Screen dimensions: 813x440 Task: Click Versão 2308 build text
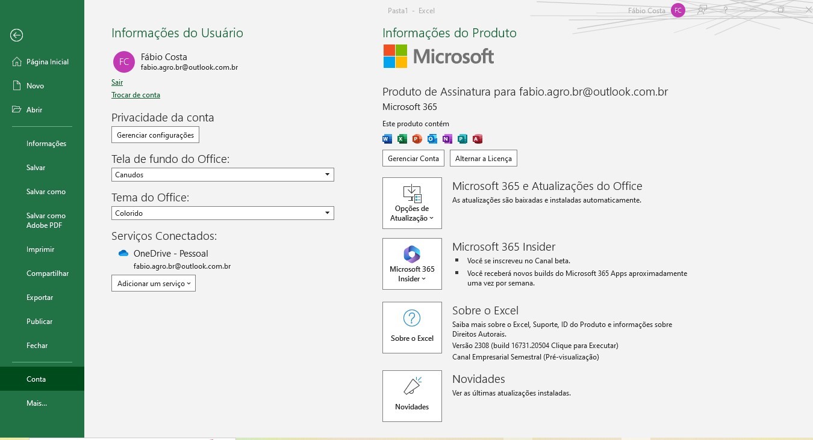(535, 346)
